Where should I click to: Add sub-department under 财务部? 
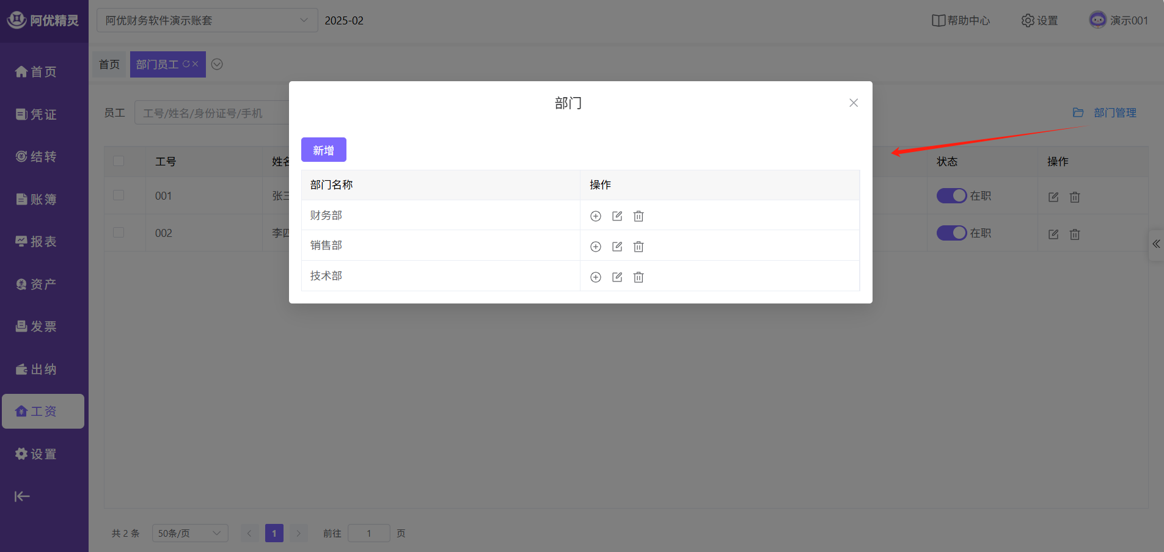(x=596, y=216)
